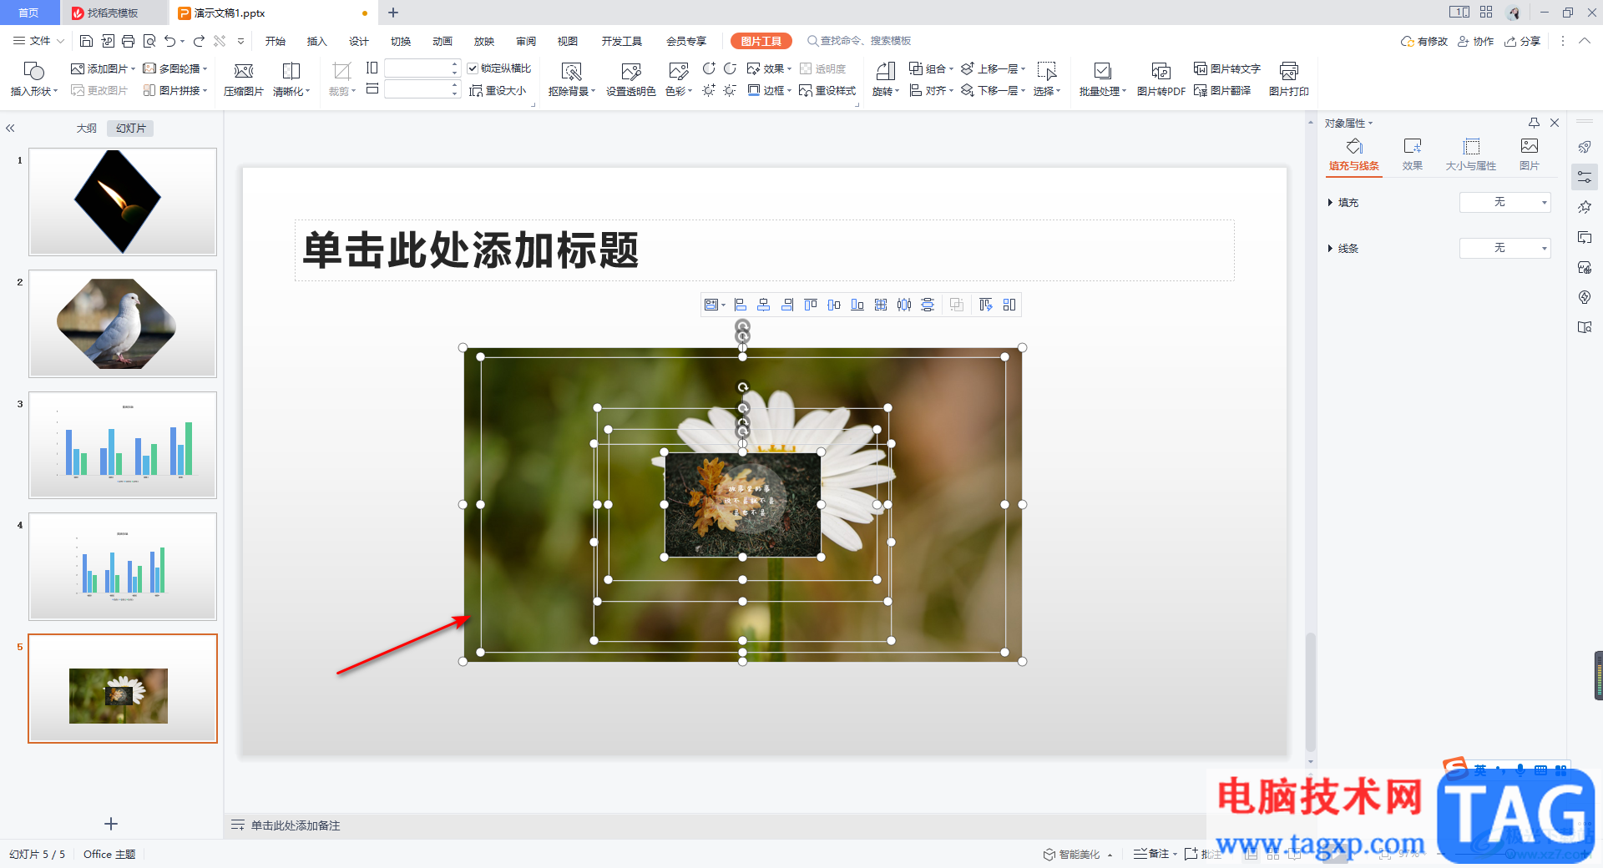Select slide 1 thumbnail with candle
This screenshot has height=868, width=1603.
pos(123,202)
